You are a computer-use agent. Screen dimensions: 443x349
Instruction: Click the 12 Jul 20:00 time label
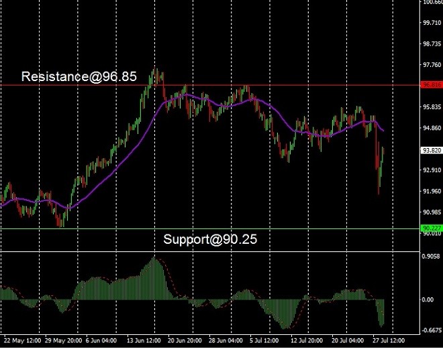pyautogui.click(x=307, y=340)
